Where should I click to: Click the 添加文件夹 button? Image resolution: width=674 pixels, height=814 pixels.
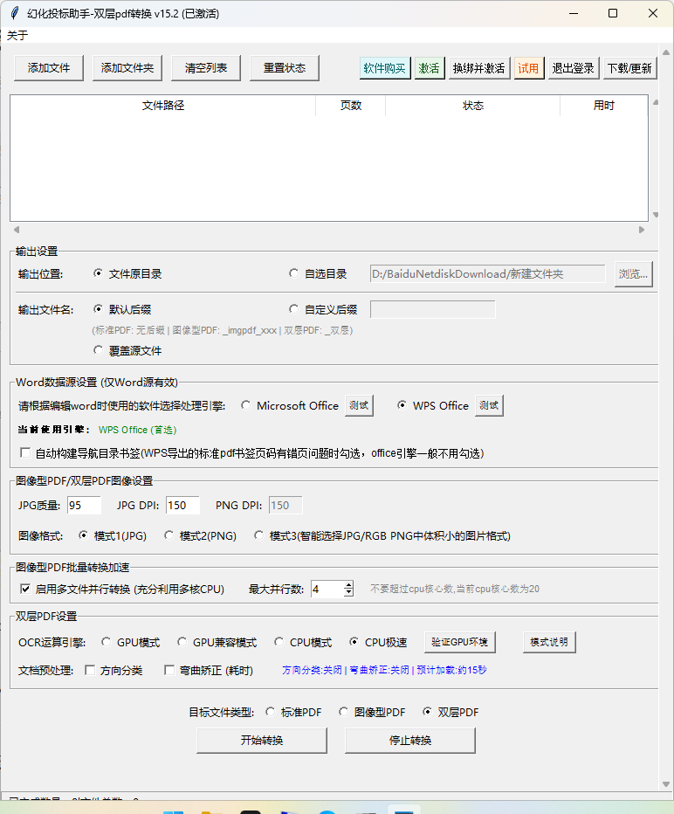click(x=127, y=68)
